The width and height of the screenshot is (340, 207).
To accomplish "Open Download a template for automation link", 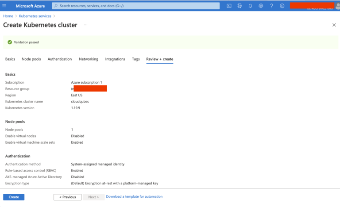I will [134, 196].
